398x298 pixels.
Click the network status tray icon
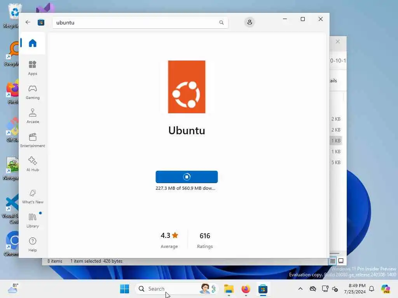click(x=325, y=289)
